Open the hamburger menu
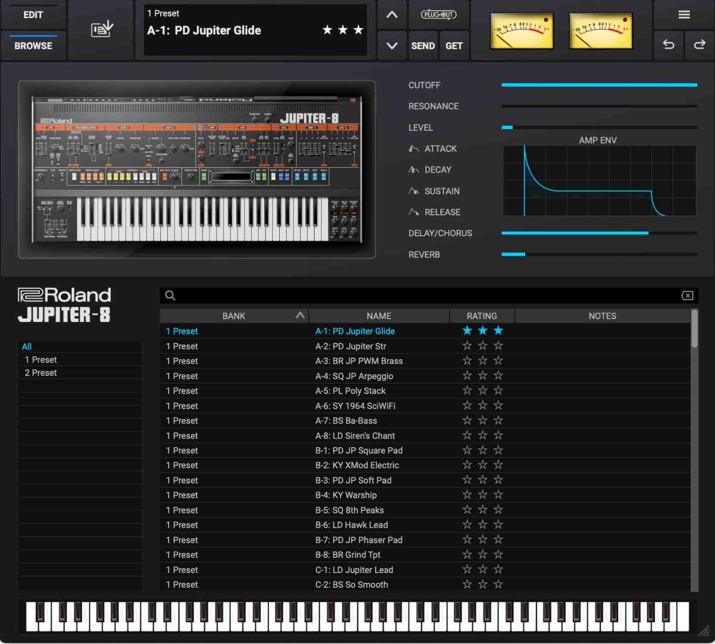This screenshot has width=715, height=644. (x=684, y=14)
